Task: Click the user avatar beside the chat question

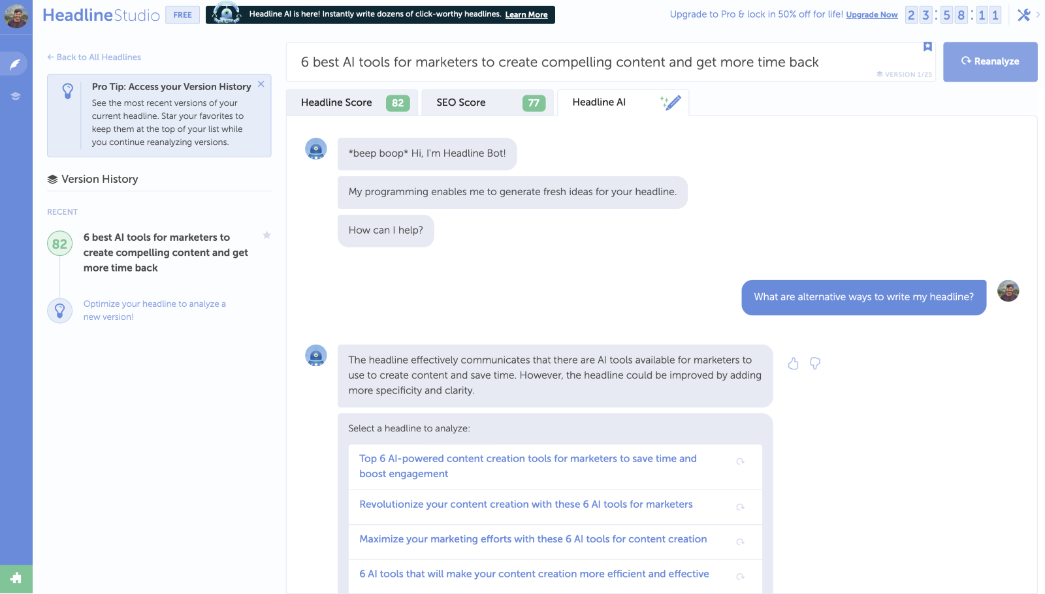Action: coord(1008,291)
